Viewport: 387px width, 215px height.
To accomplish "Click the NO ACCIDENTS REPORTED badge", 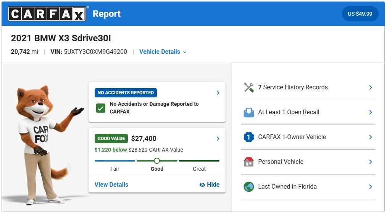I will tap(126, 93).
